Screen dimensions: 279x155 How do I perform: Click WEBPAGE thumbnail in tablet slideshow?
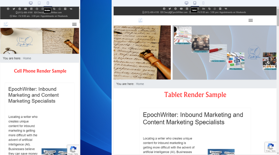(x=183, y=35)
